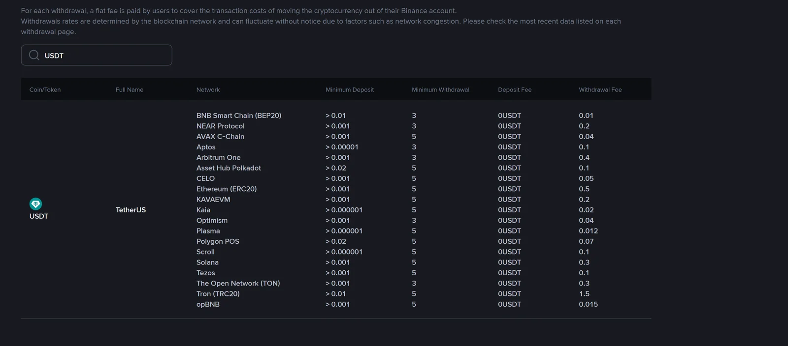Click the 0.015 withdrawal fee for opBNB
The height and width of the screenshot is (346, 788).
(x=589, y=304)
